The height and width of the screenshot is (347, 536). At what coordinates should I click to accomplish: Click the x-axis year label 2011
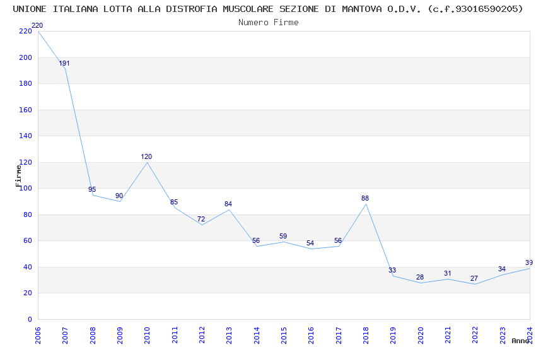pyautogui.click(x=175, y=335)
